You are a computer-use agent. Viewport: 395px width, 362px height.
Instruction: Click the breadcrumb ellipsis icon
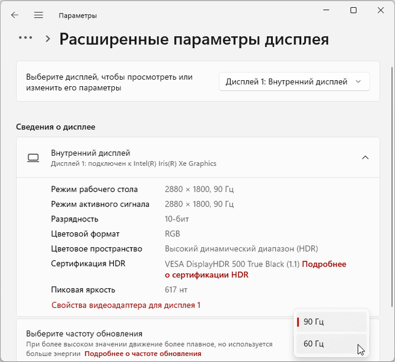click(x=25, y=37)
